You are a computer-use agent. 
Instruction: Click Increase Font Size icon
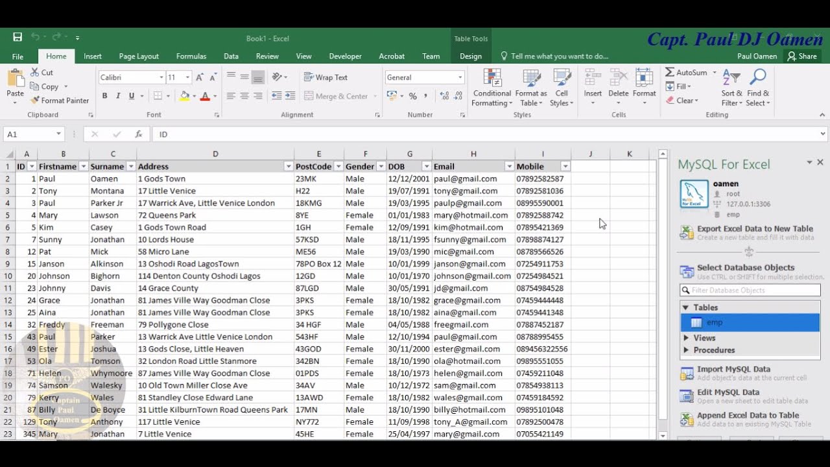200,77
